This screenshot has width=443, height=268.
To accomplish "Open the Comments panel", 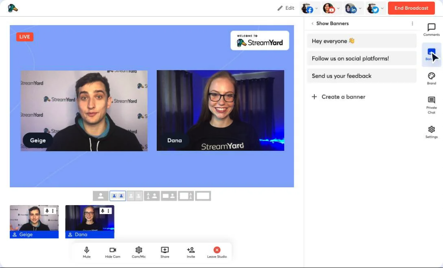I will coord(431,29).
